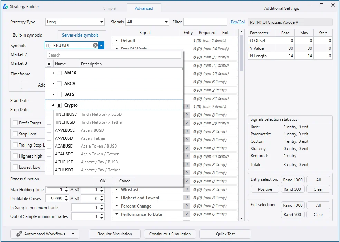340x242 pixels.
Task: Start Regular Simulation
Action: [x=114, y=234]
